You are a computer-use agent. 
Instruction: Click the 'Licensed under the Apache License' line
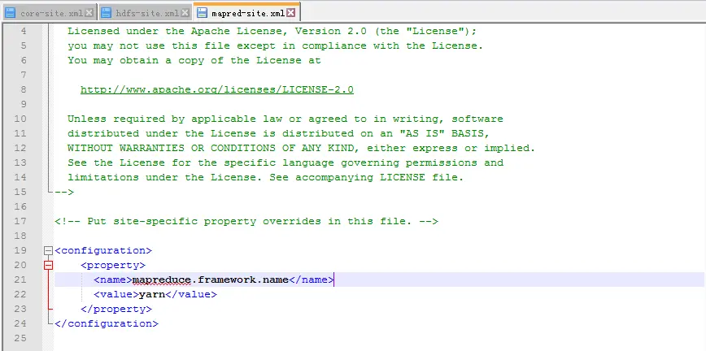pyautogui.click(x=272, y=31)
